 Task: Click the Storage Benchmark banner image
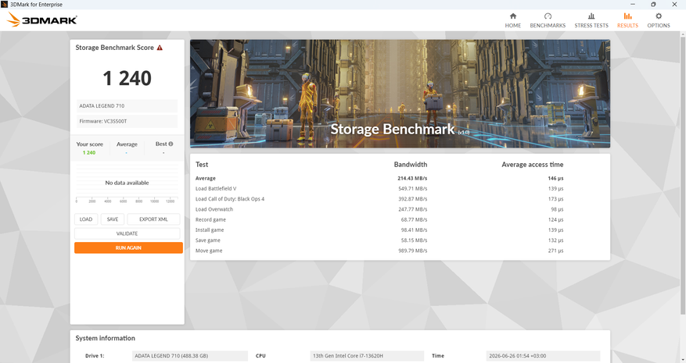click(400, 94)
